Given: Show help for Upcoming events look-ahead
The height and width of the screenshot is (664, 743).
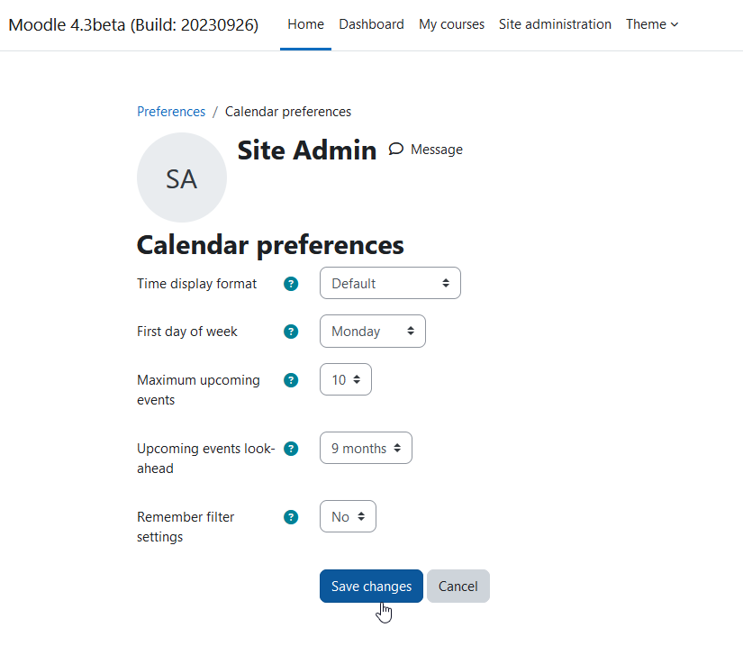Looking at the screenshot, I should tap(291, 449).
